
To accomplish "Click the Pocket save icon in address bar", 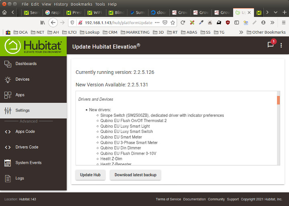I will [x=165, y=22].
